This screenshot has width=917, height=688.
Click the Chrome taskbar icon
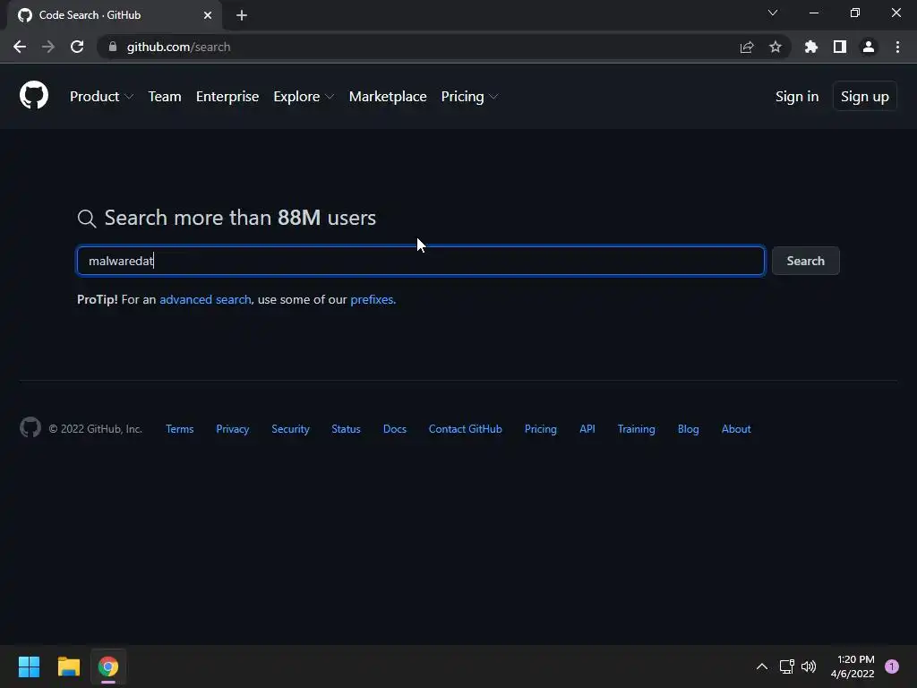(x=108, y=666)
